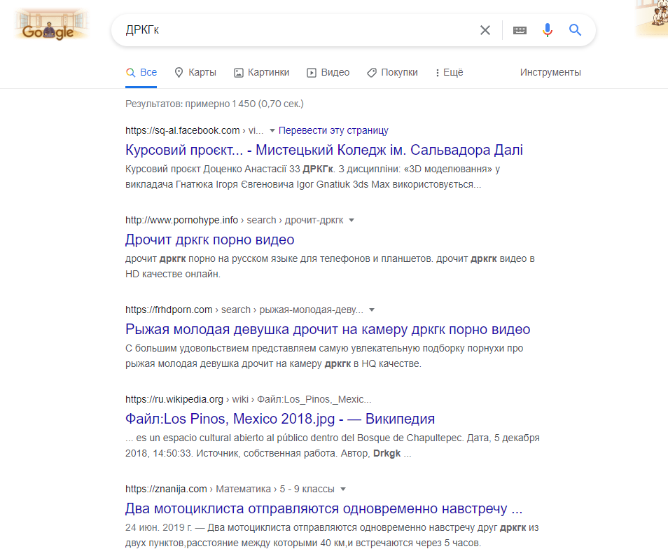
Task: Expand the pornohype.info result options arrow
Action: click(352, 220)
